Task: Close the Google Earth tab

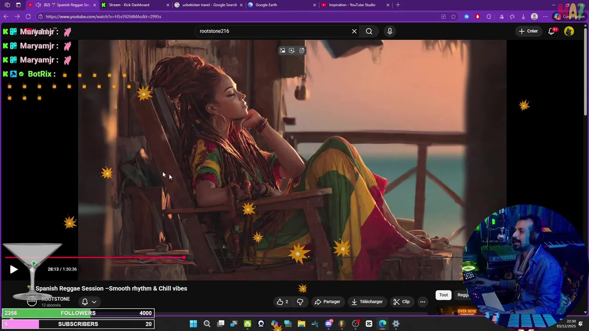Action: 315,5
